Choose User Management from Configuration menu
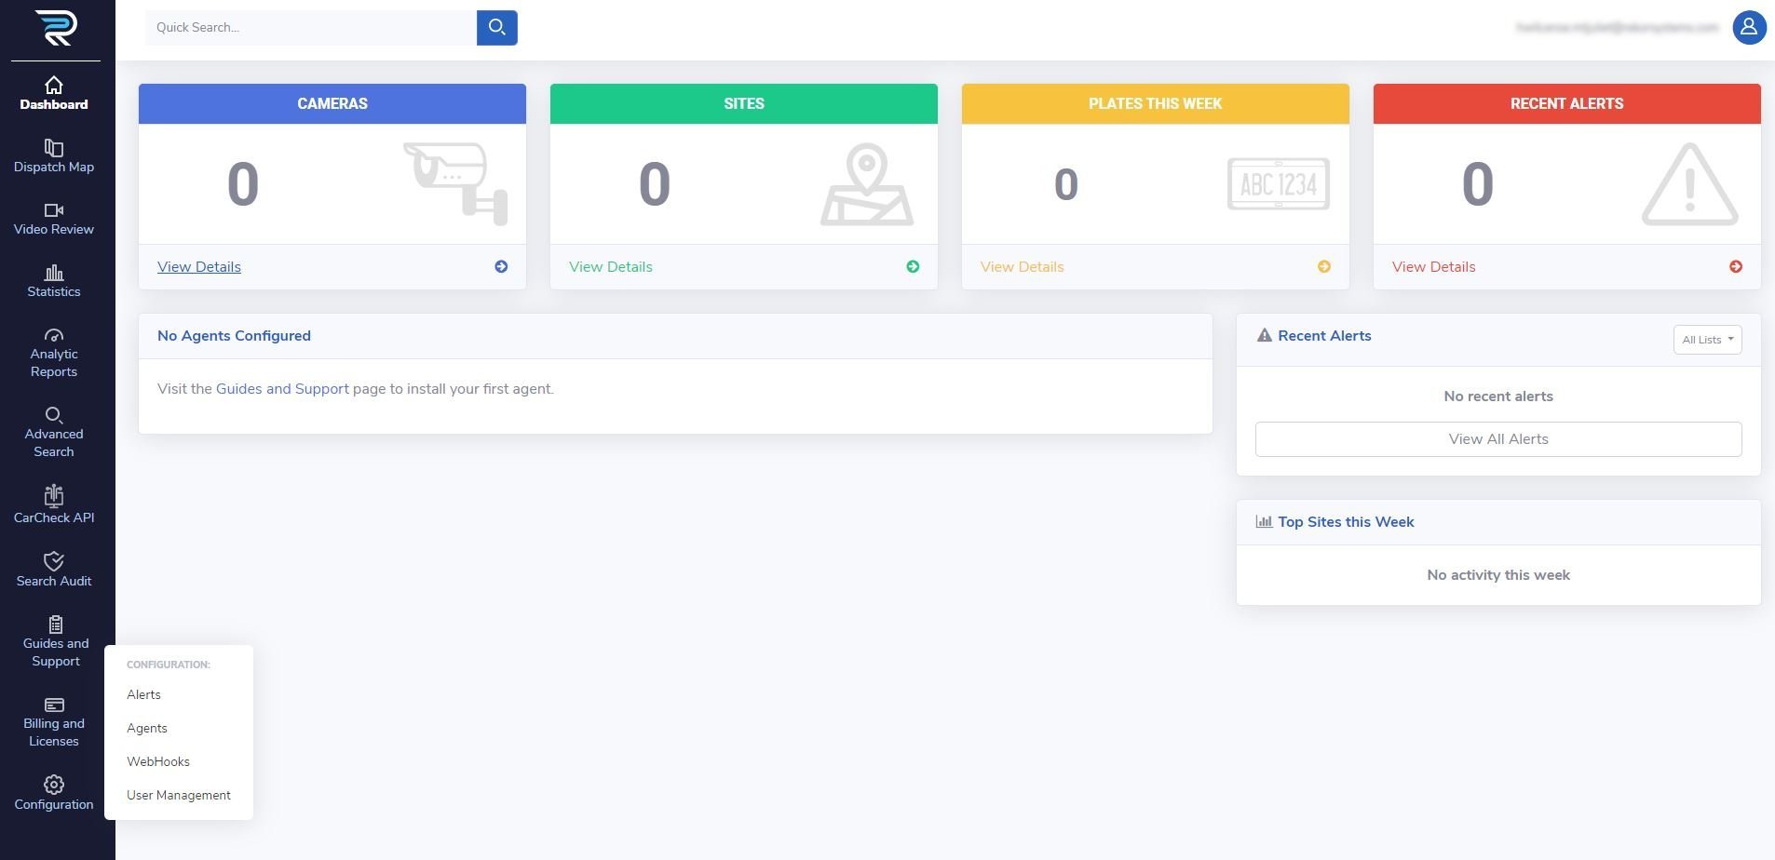This screenshot has height=860, width=1775. pyautogui.click(x=179, y=796)
